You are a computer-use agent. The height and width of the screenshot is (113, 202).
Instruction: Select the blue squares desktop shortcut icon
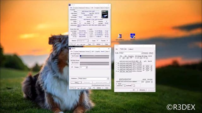point(133,36)
